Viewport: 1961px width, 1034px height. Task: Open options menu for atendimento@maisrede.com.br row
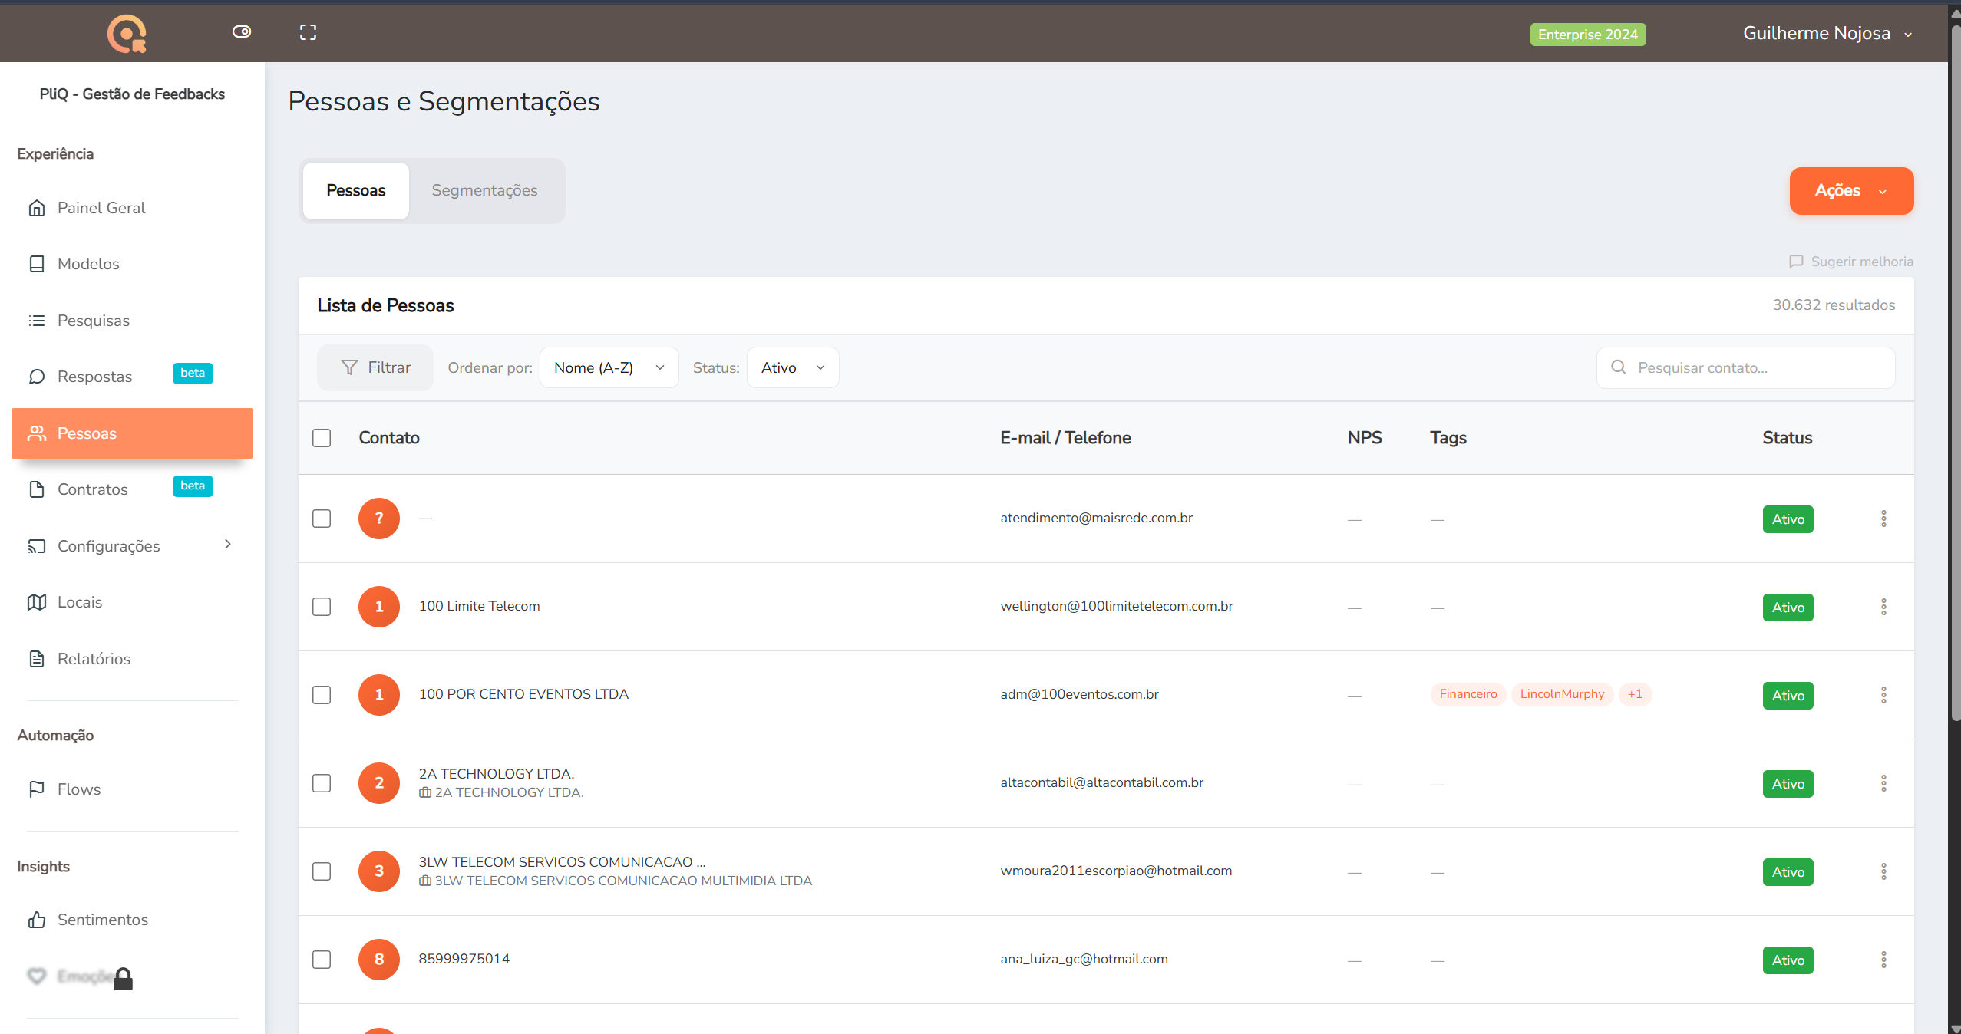pos(1883,519)
